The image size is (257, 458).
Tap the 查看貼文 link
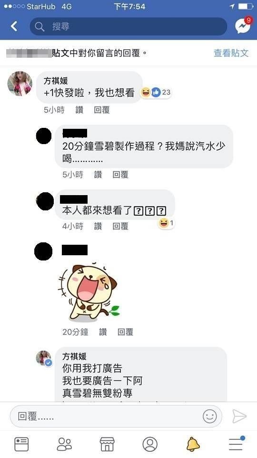[x=231, y=53]
